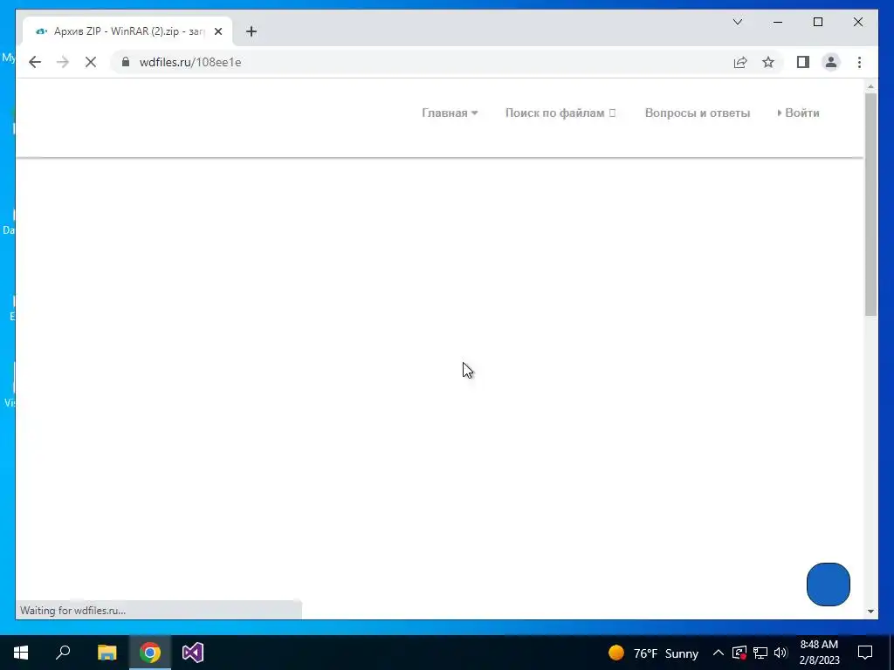Open the network tray icon
Viewport: 894px width, 670px height.
[760, 653]
